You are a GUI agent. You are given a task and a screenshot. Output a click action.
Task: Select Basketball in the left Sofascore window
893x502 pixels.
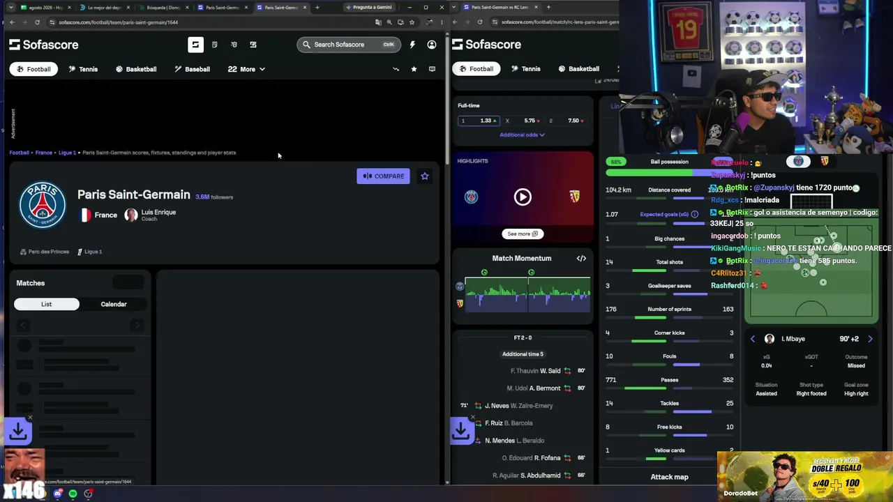coord(136,69)
